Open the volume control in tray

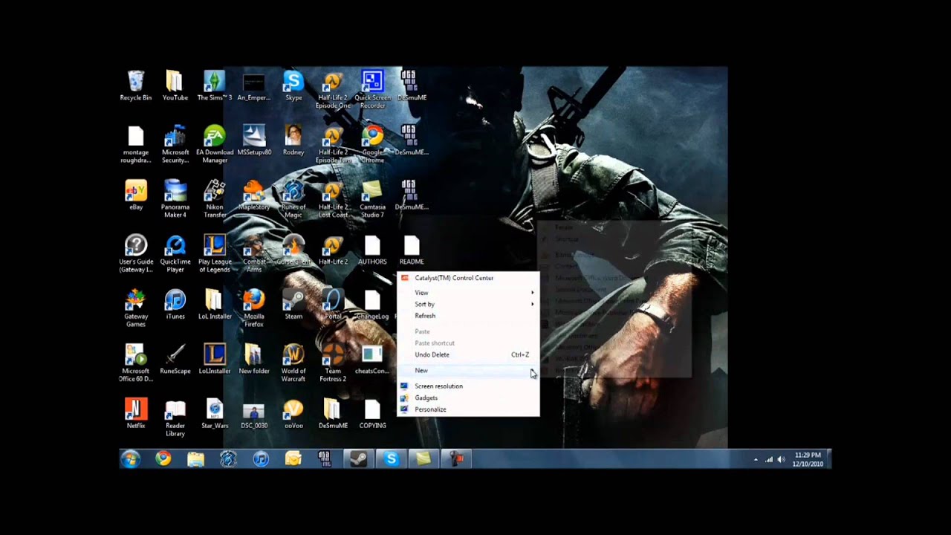tap(781, 460)
